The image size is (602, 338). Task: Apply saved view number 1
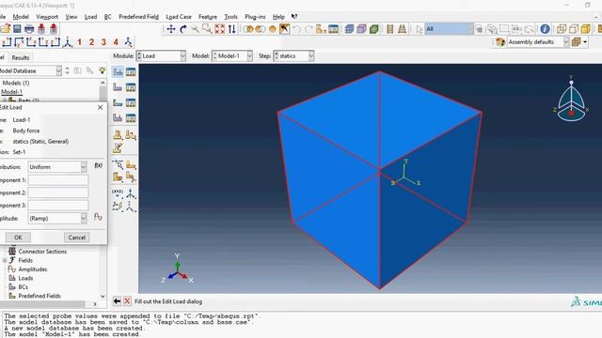click(x=79, y=42)
